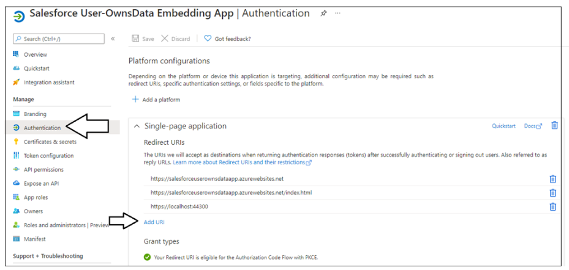
Task: Open the Quickstart link in platform section
Action: [503, 126]
